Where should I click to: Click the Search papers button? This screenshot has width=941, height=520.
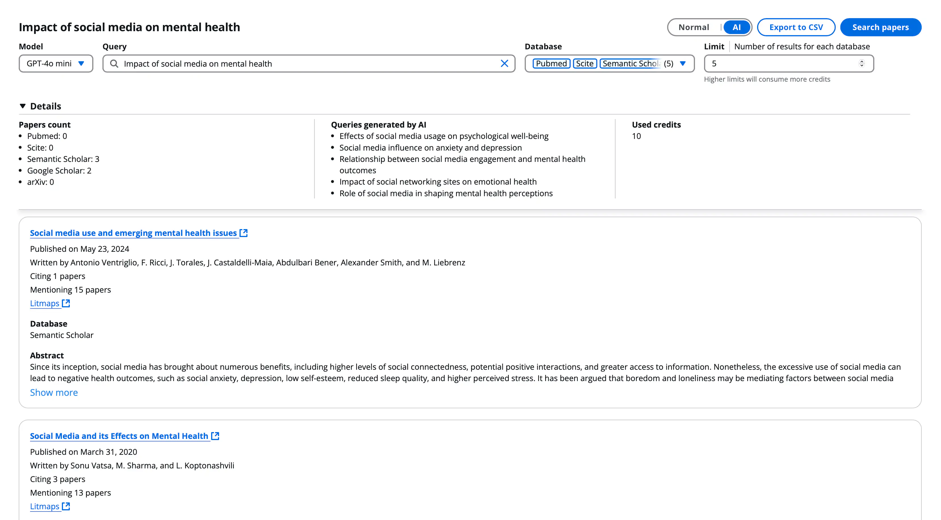(880, 28)
